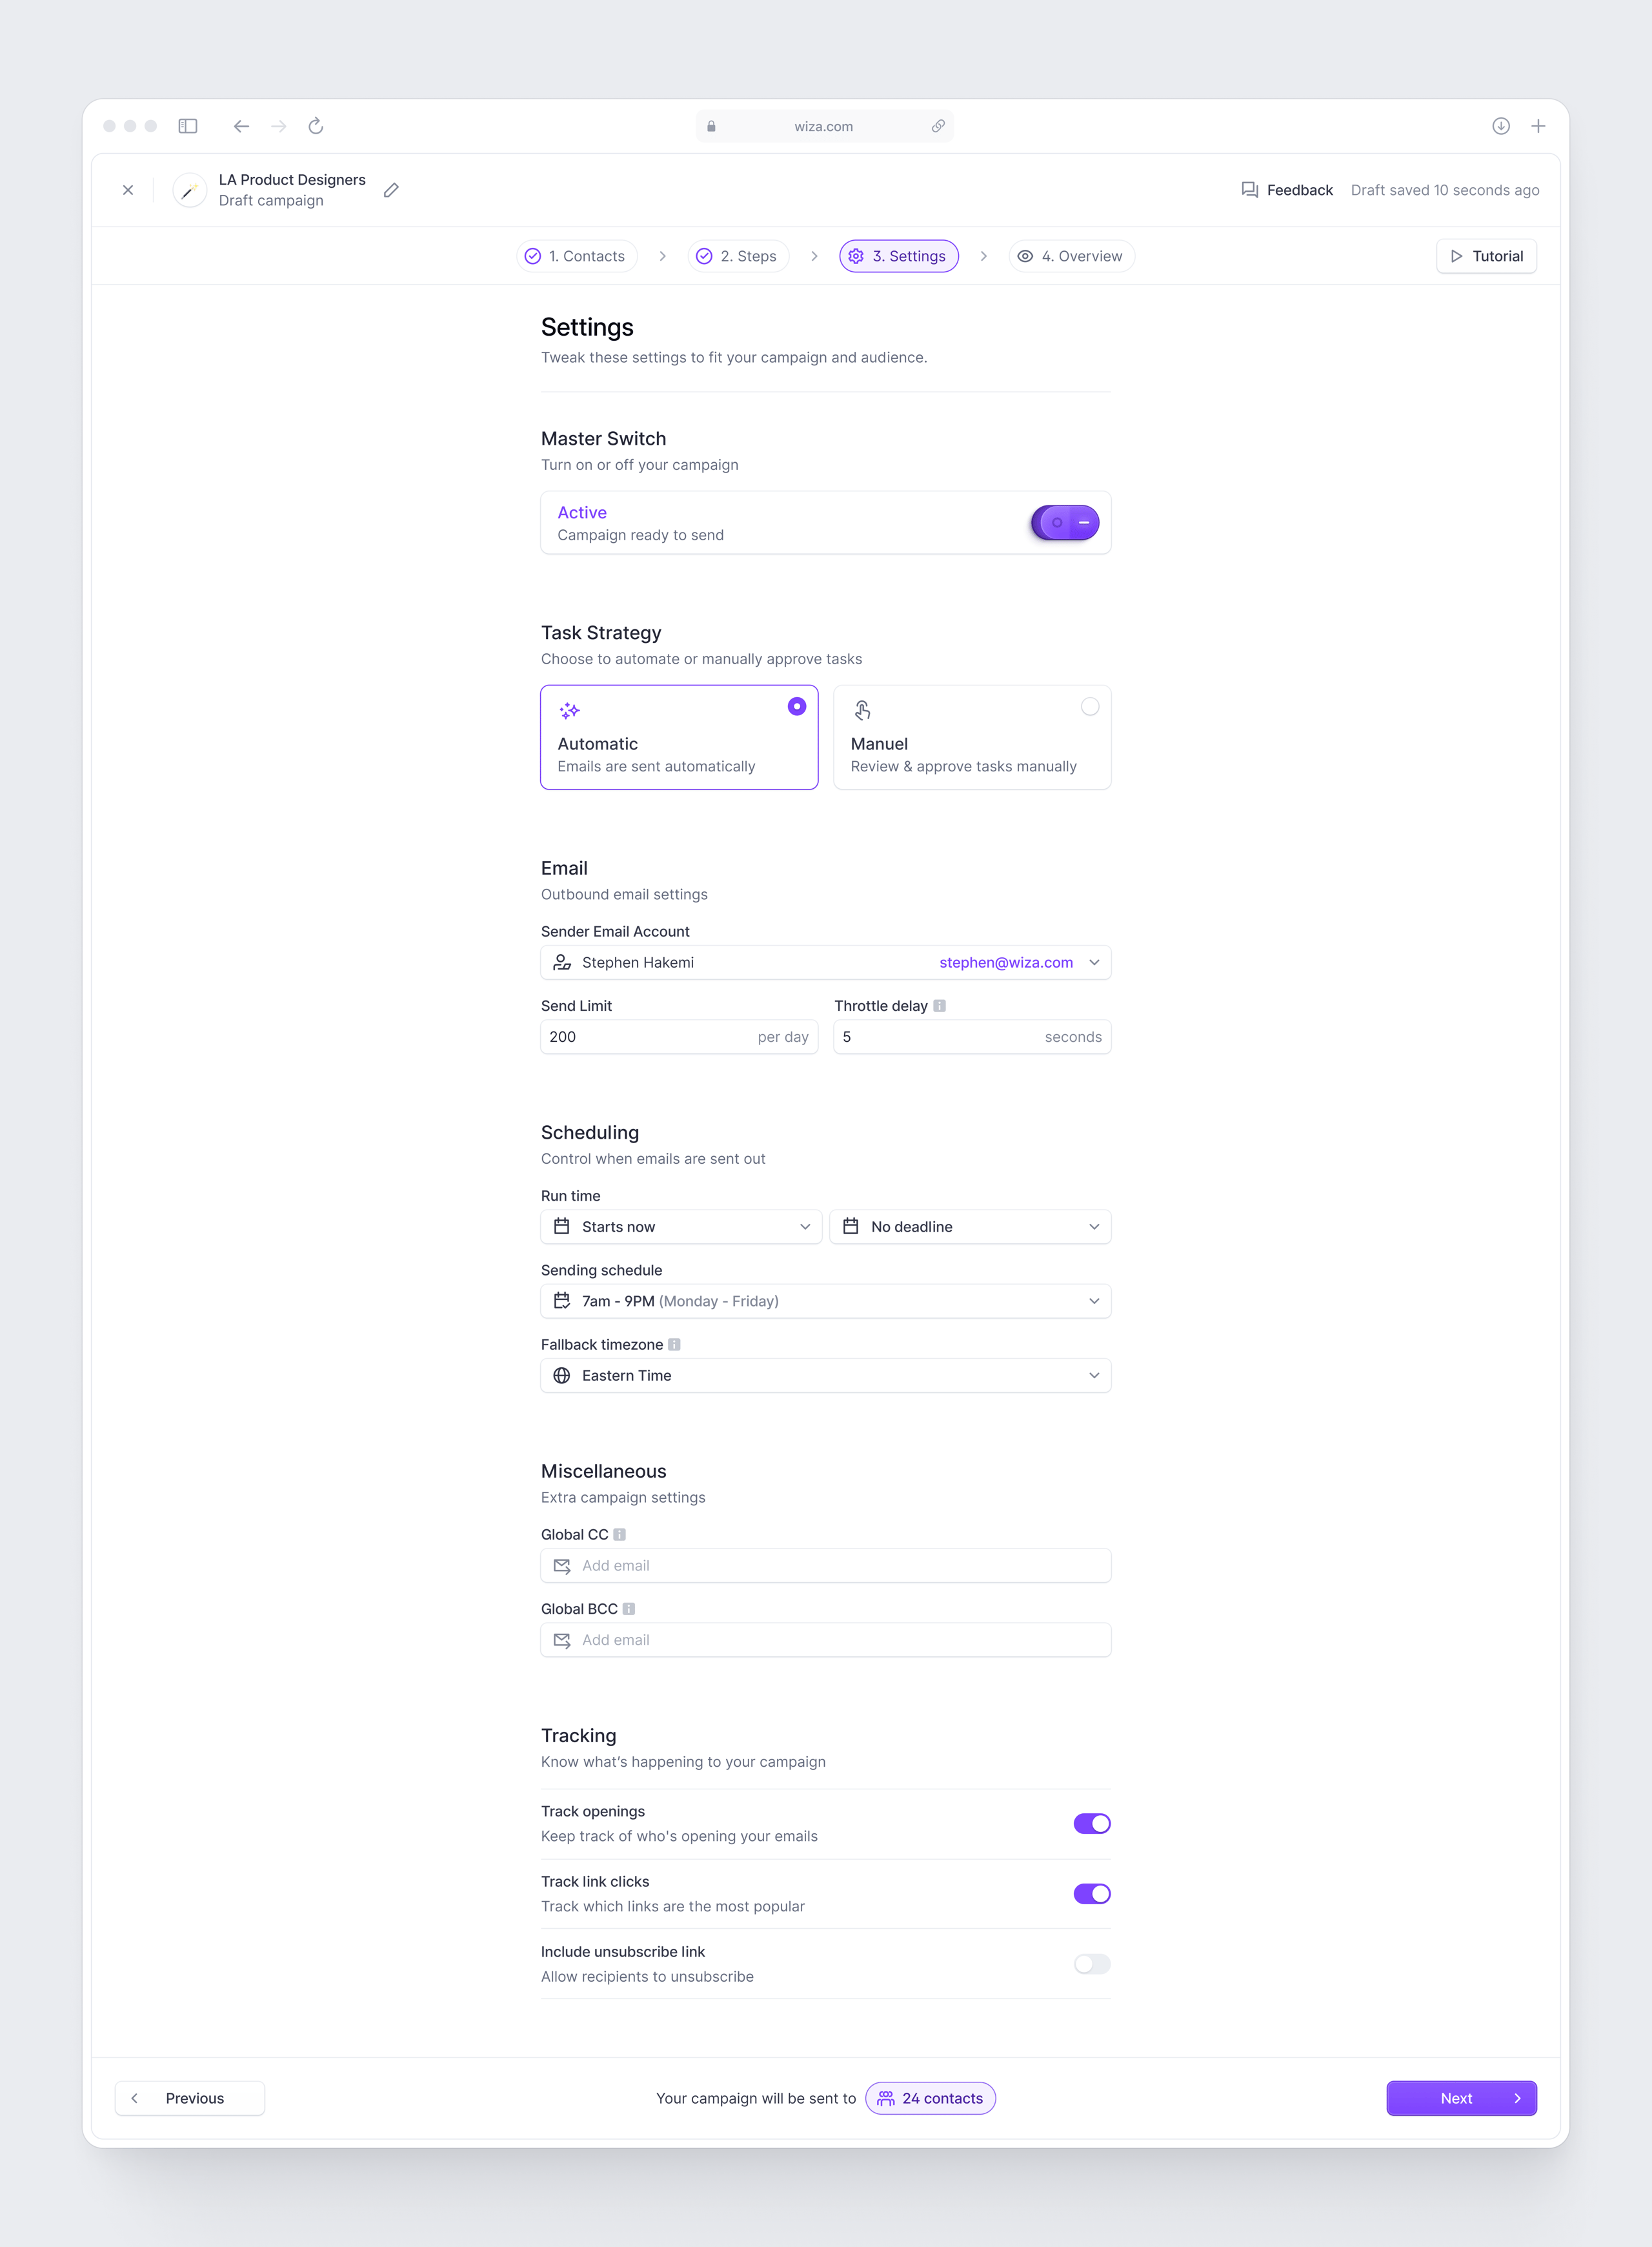Open the No deadline dropdown
1652x2247 pixels.
[971, 1227]
